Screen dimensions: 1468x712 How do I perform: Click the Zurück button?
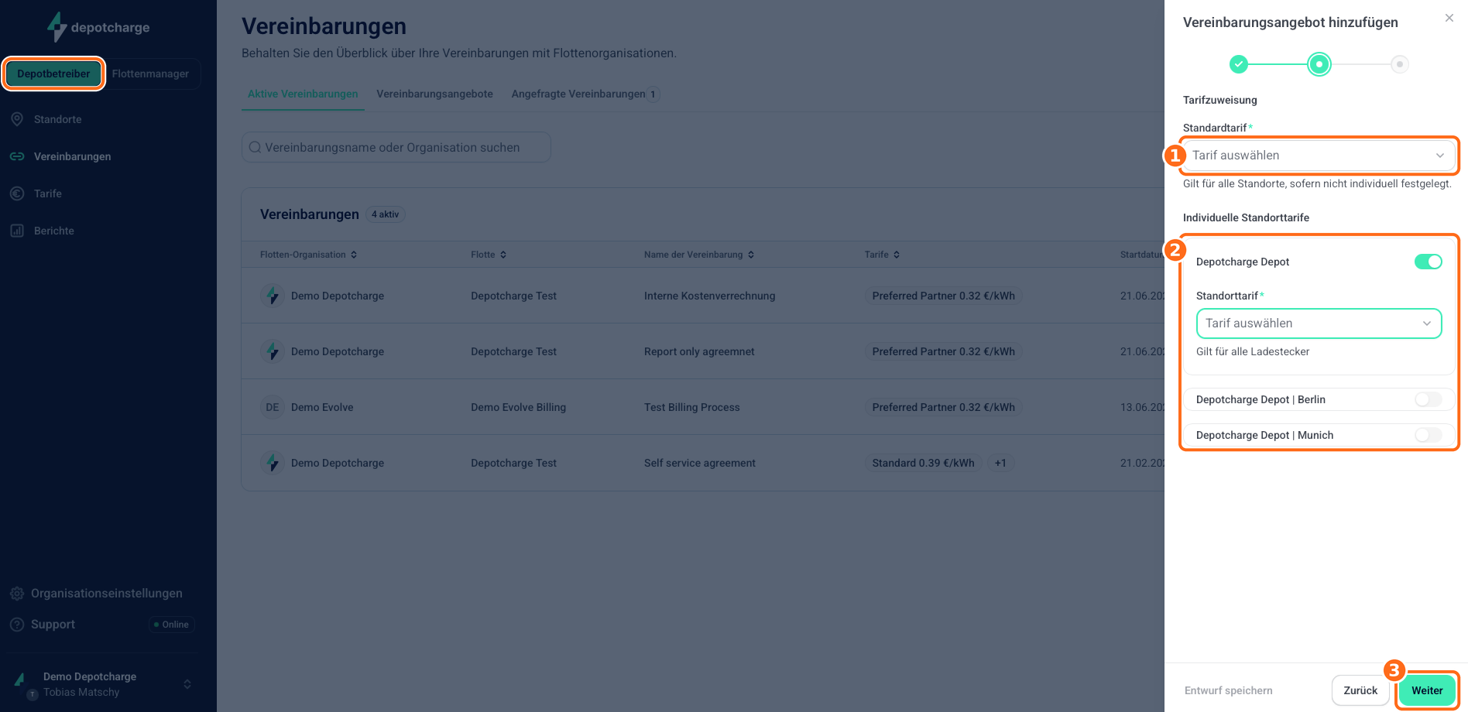pyautogui.click(x=1360, y=690)
